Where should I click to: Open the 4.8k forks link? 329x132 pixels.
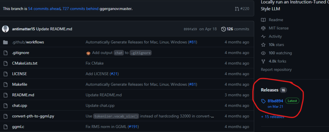click(x=277, y=61)
